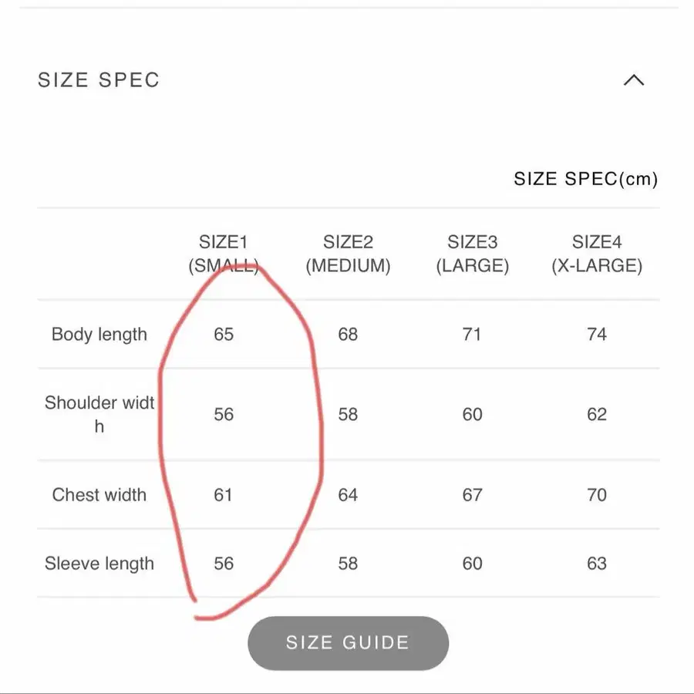Select the SIZE3 (LARGE) column header
The image size is (694, 694).
coord(472,254)
